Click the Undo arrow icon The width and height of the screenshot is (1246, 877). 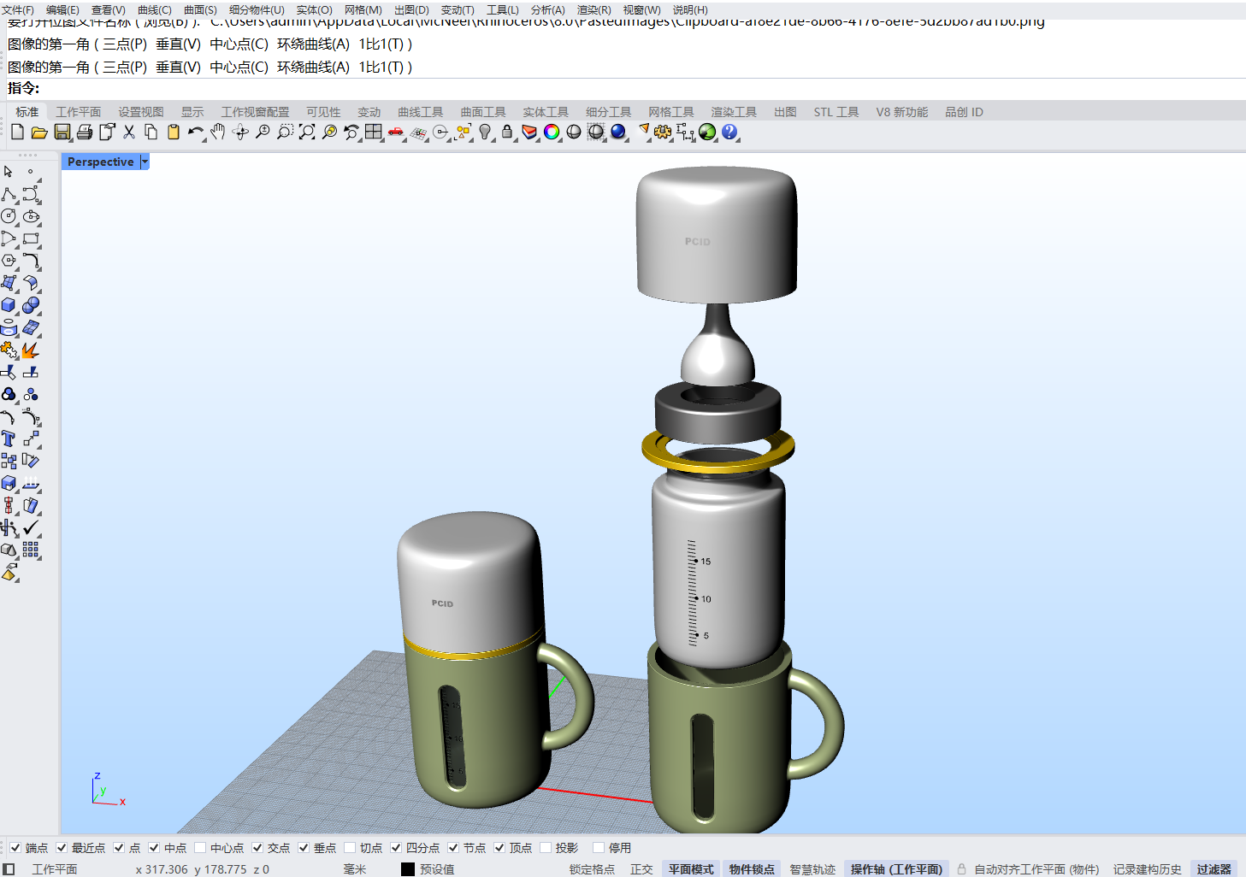click(196, 132)
